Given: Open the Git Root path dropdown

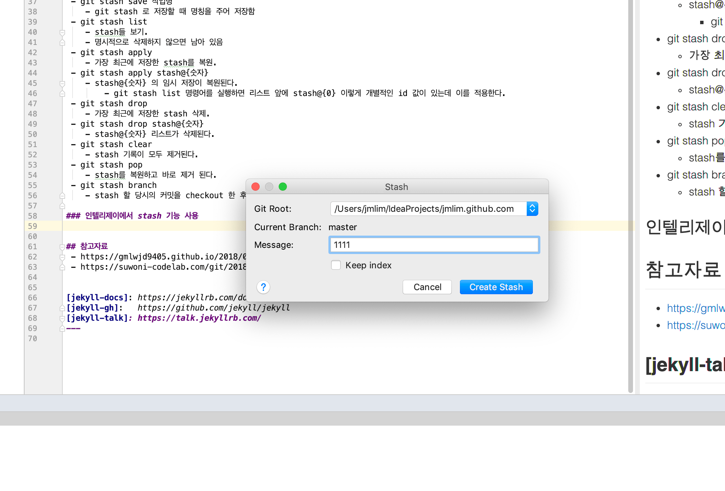Looking at the screenshot, I should (532, 209).
